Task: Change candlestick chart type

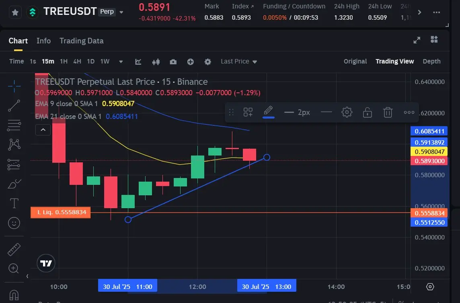Action: point(156,61)
